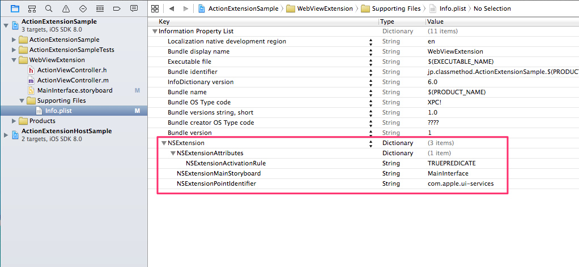Collapse the WebViewExtension folder
The image size is (579, 267).
[x=14, y=60]
